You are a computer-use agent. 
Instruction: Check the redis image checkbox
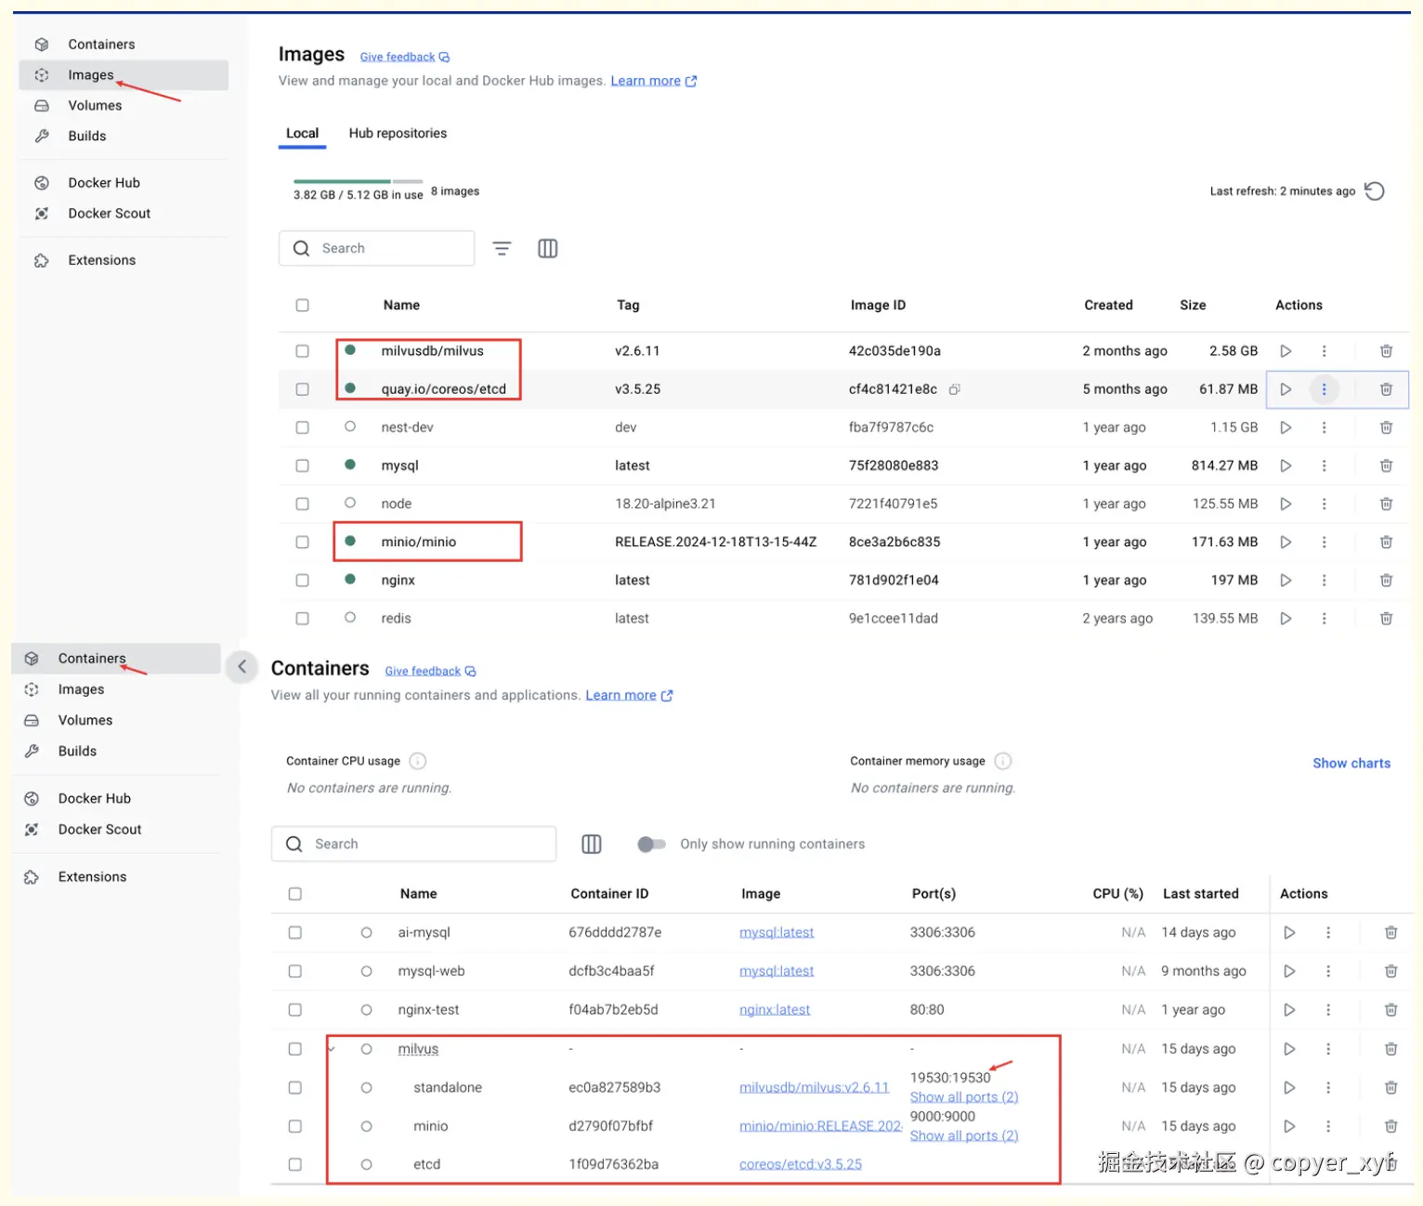pos(302,618)
